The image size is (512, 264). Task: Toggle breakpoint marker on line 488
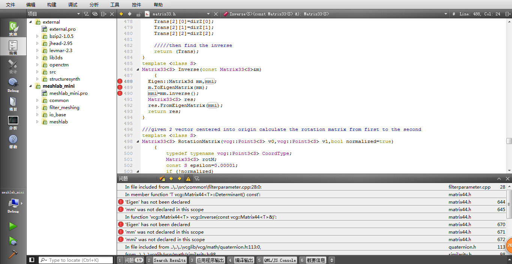point(120,81)
